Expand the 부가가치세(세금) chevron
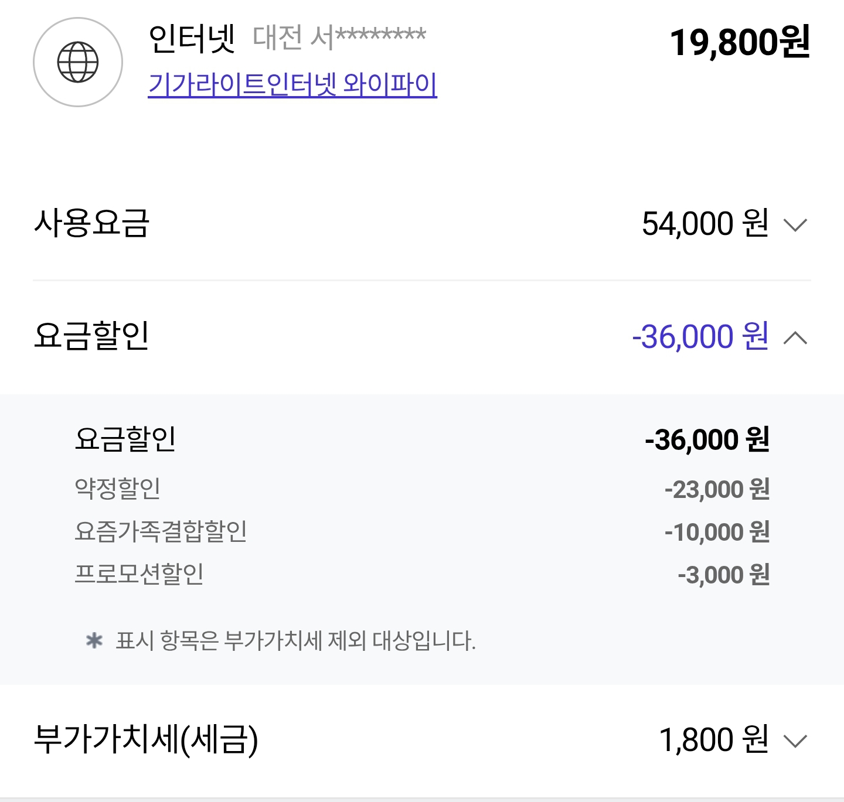 pyautogui.click(x=795, y=741)
